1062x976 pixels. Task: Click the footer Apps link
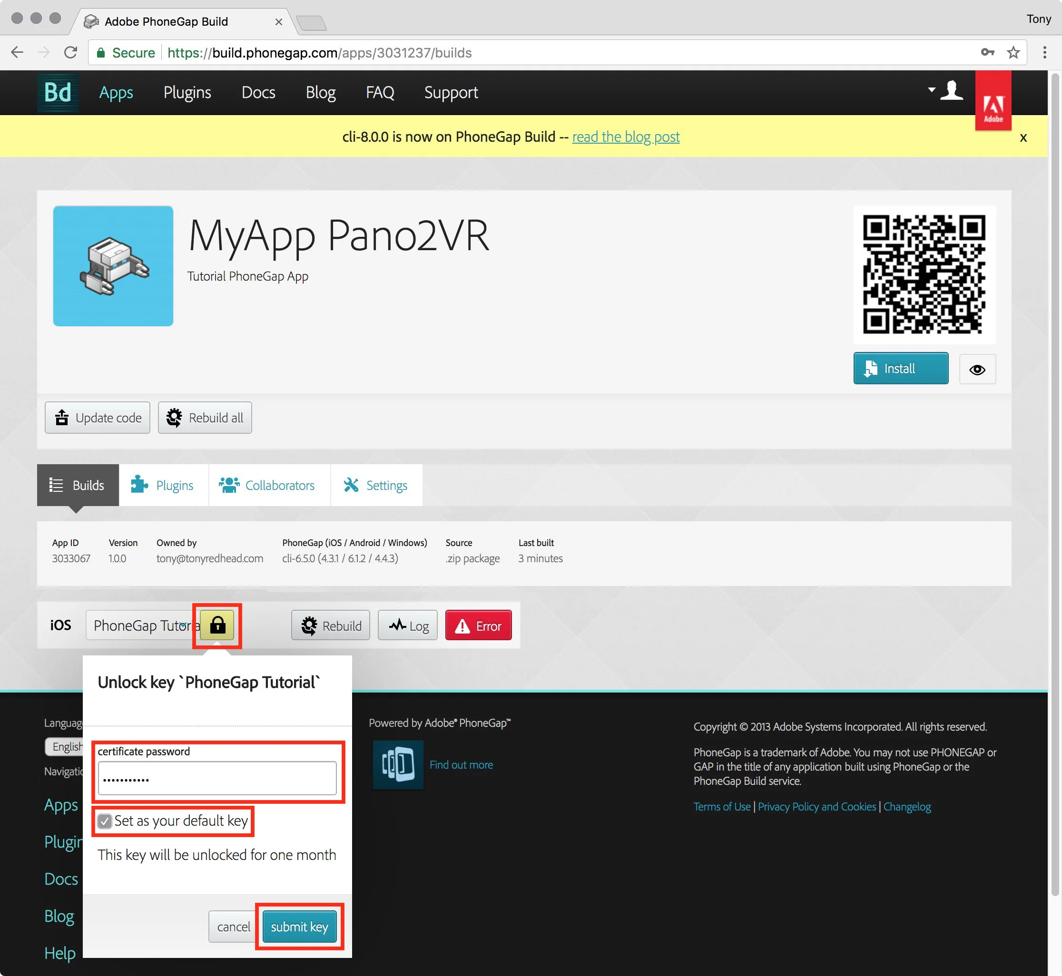pyautogui.click(x=61, y=805)
